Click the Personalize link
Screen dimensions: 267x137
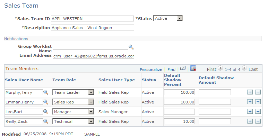pos(151,70)
